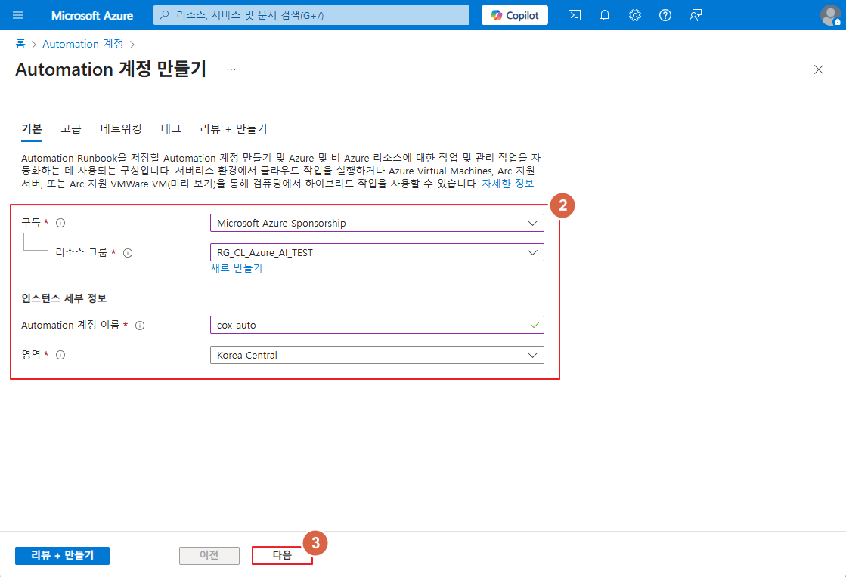Switch to the 네트워킹 tab

tap(121, 128)
